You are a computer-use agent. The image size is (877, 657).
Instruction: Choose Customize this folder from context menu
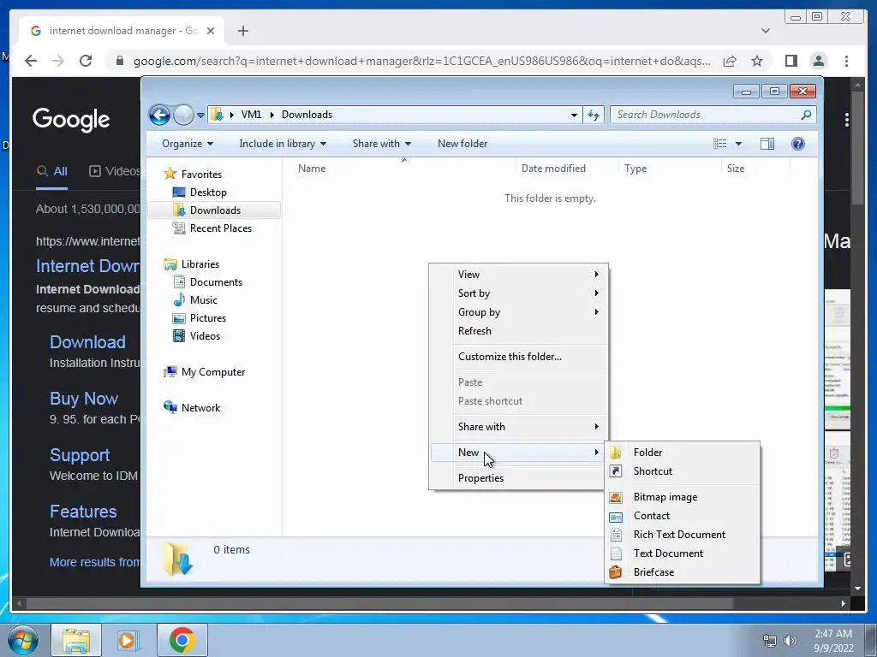(518, 357)
